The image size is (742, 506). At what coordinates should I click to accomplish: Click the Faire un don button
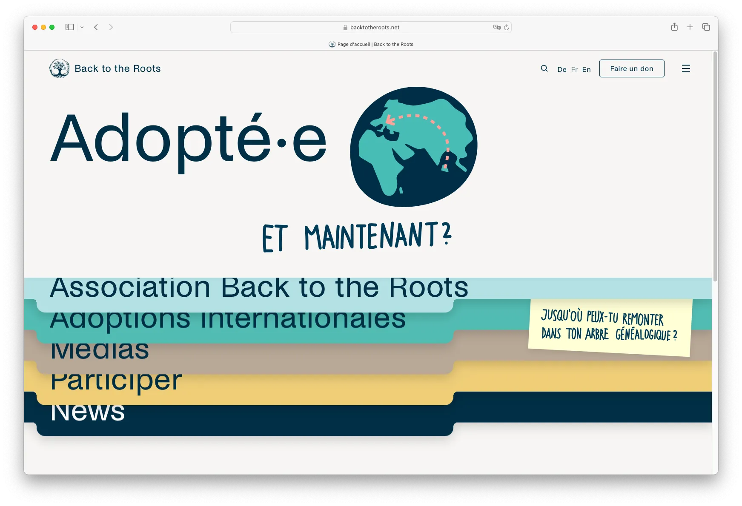[x=632, y=68]
